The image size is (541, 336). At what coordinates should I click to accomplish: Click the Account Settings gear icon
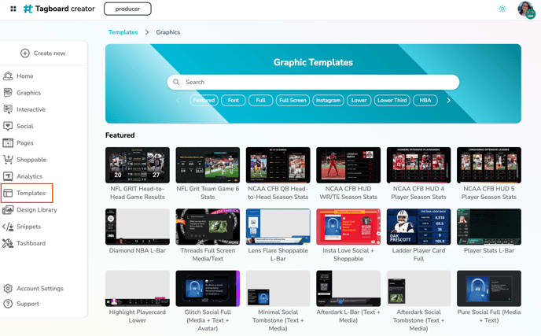tap(8, 288)
